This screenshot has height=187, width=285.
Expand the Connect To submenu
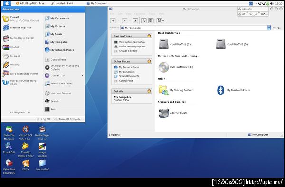pyautogui.click(x=64, y=75)
